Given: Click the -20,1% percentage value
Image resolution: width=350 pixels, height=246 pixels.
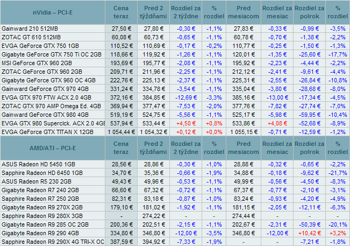Looking at the screenshot, I should click(x=338, y=224).
